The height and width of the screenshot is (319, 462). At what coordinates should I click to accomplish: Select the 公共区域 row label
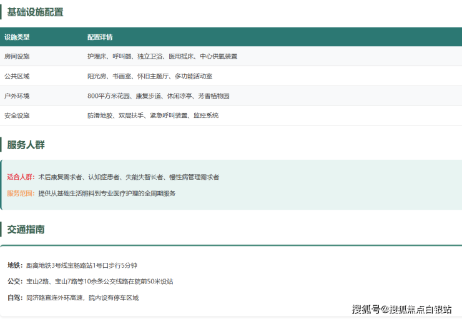tap(17, 76)
